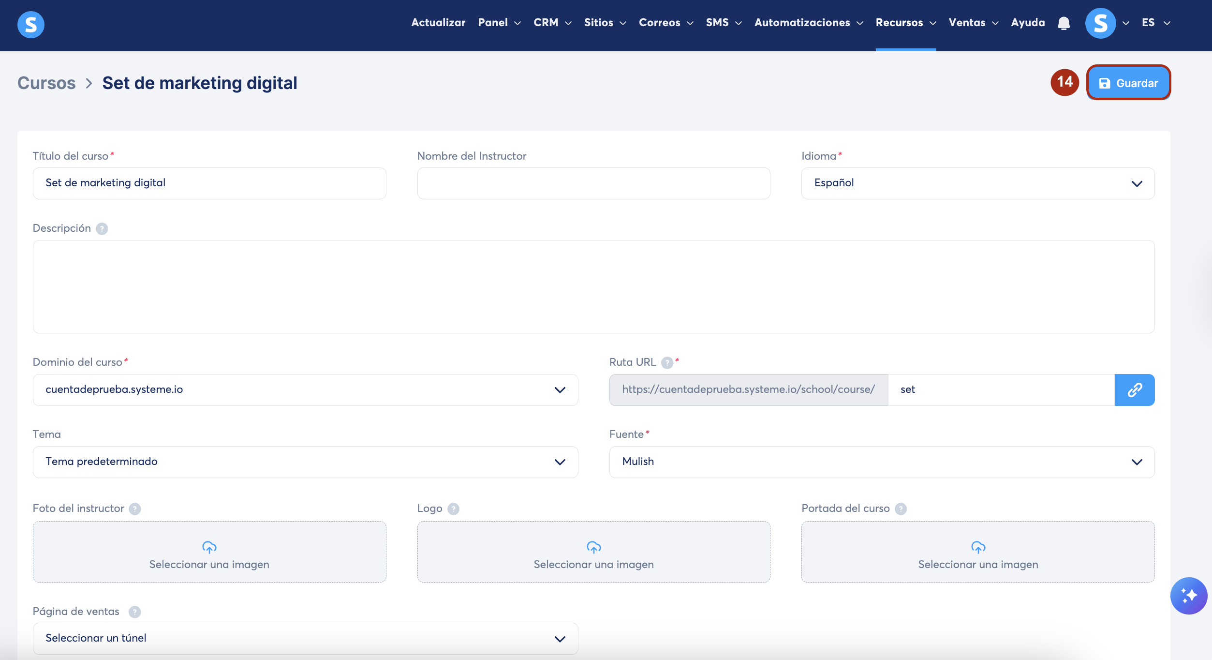Expand the Idioma dropdown
The height and width of the screenshot is (660, 1212).
(x=977, y=183)
